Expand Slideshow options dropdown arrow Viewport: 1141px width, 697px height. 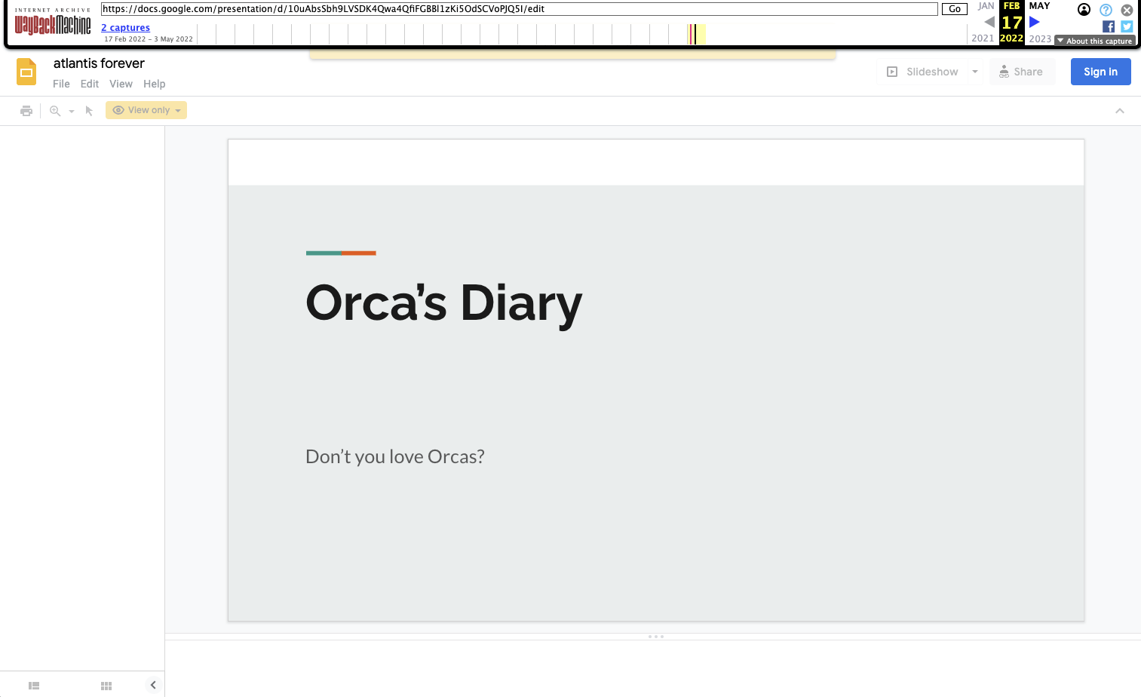pos(975,72)
